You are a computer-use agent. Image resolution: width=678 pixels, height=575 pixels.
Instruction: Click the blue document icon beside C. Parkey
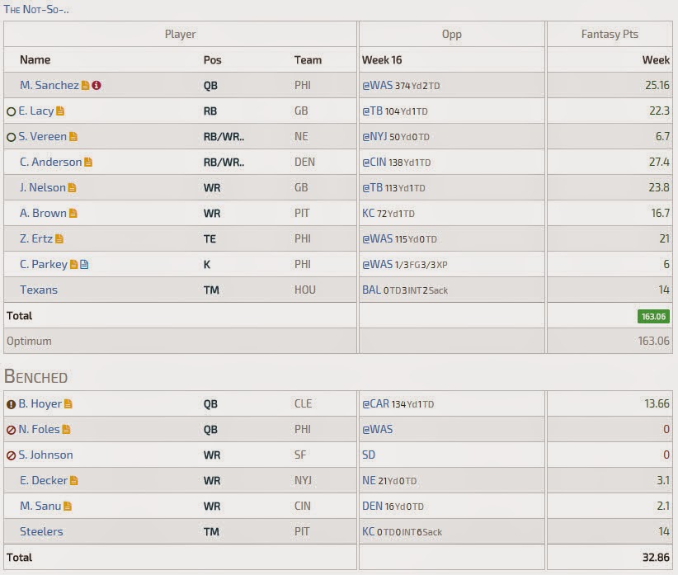point(84,264)
